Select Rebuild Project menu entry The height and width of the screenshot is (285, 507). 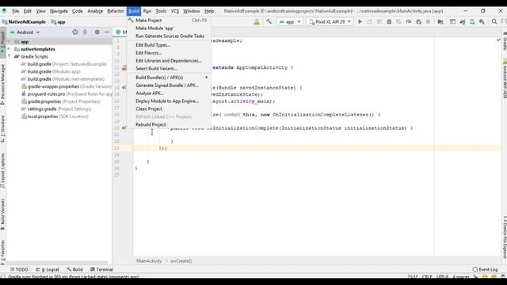[169, 125]
